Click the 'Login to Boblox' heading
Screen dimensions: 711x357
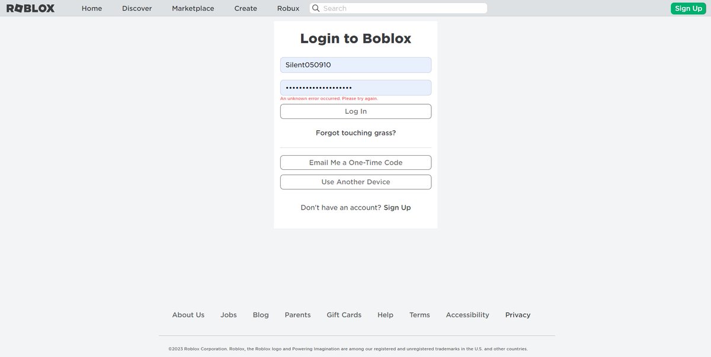pos(355,38)
